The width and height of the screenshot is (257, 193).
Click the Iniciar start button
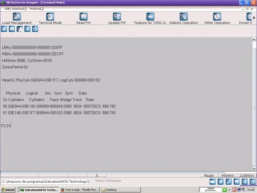[x=8, y=190]
